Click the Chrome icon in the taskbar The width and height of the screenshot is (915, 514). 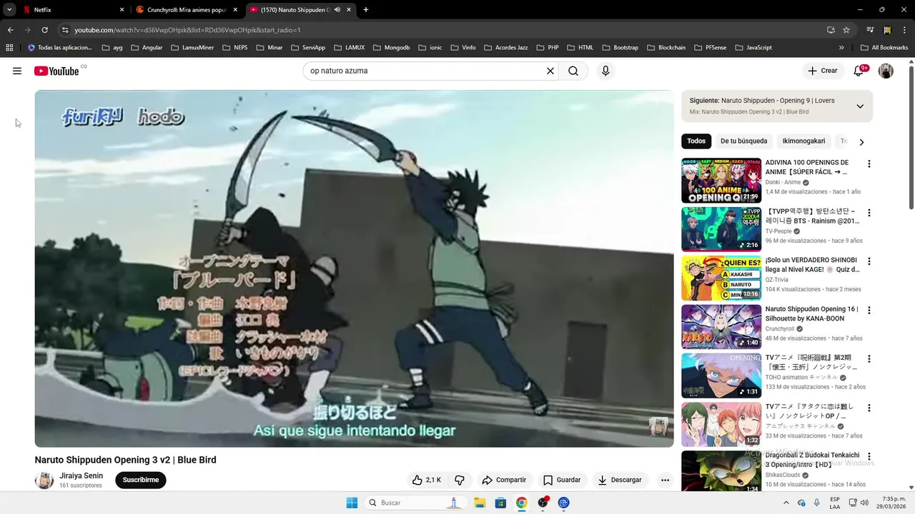tap(522, 503)
